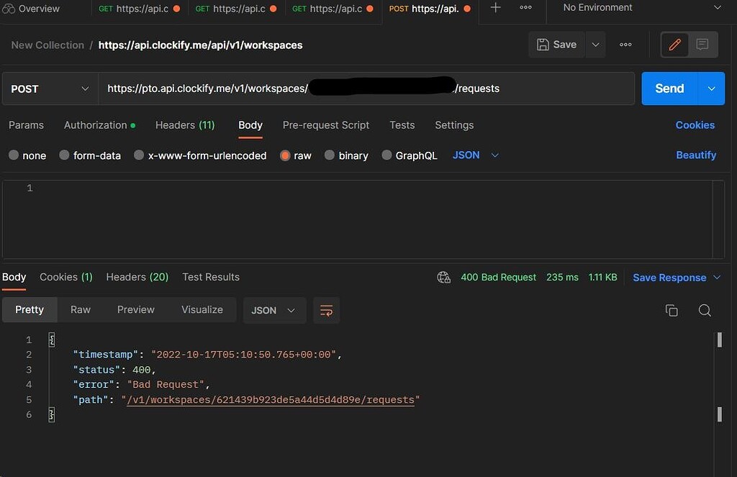Click the tab overflow ellipsis icon
This screenshot has width=737, height=477.
pos(525,9)
